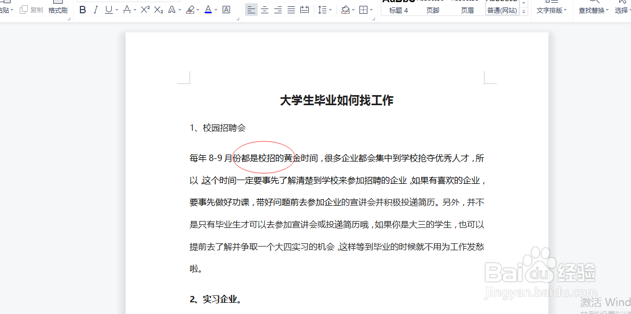
Task: Click line starting 要事先做好功课
Action: [x=337, y=202]
